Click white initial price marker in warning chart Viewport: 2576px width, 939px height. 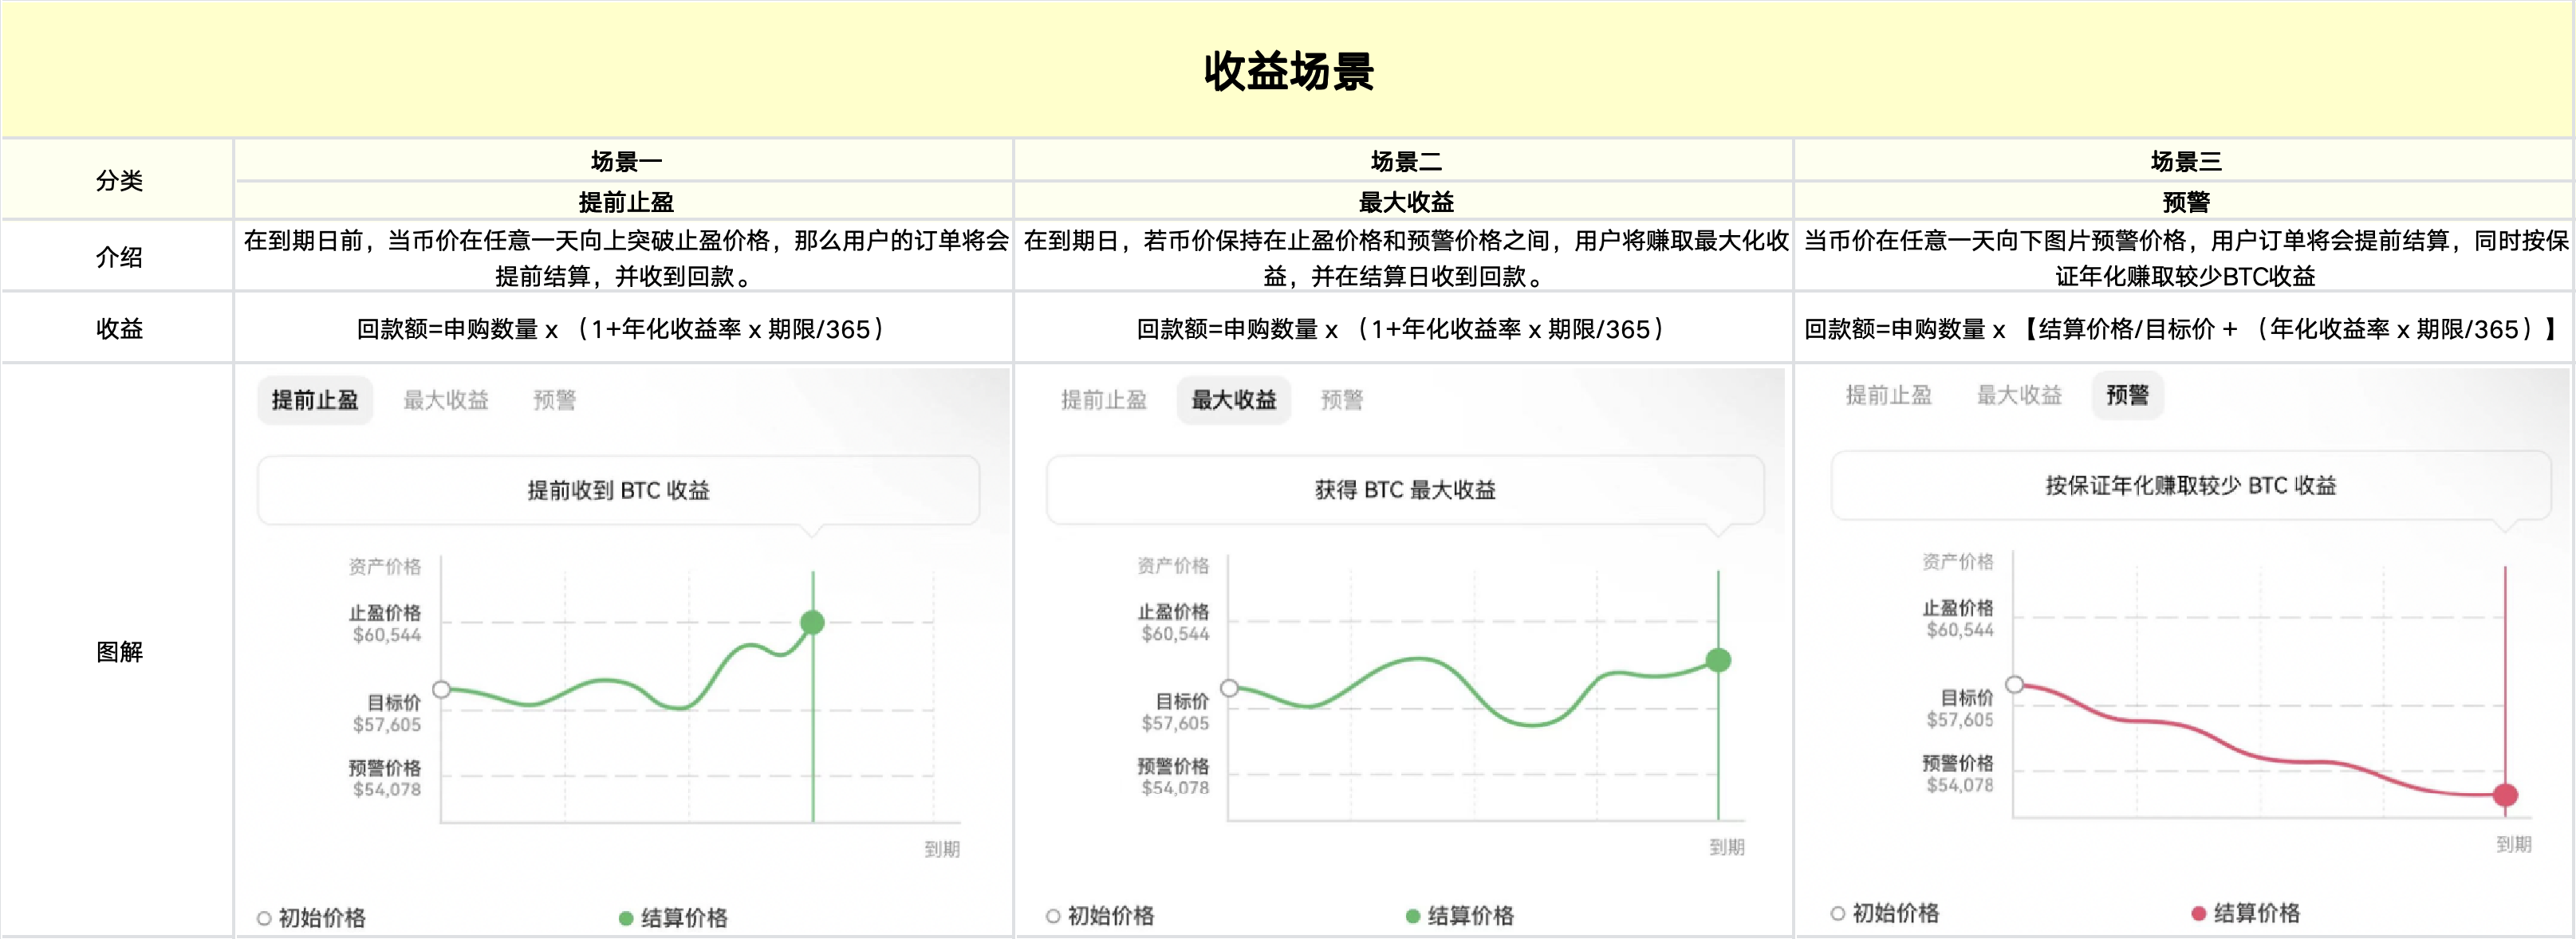(x=2014, y=684)
